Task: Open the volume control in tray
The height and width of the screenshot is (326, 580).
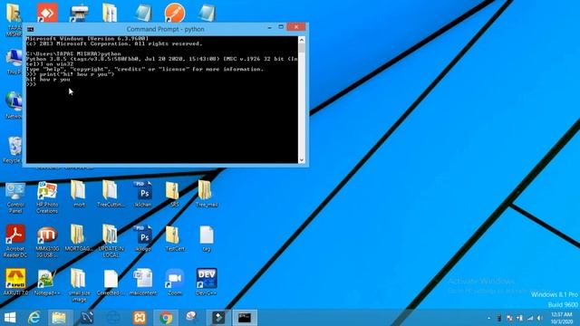Action: pos(540,318)
